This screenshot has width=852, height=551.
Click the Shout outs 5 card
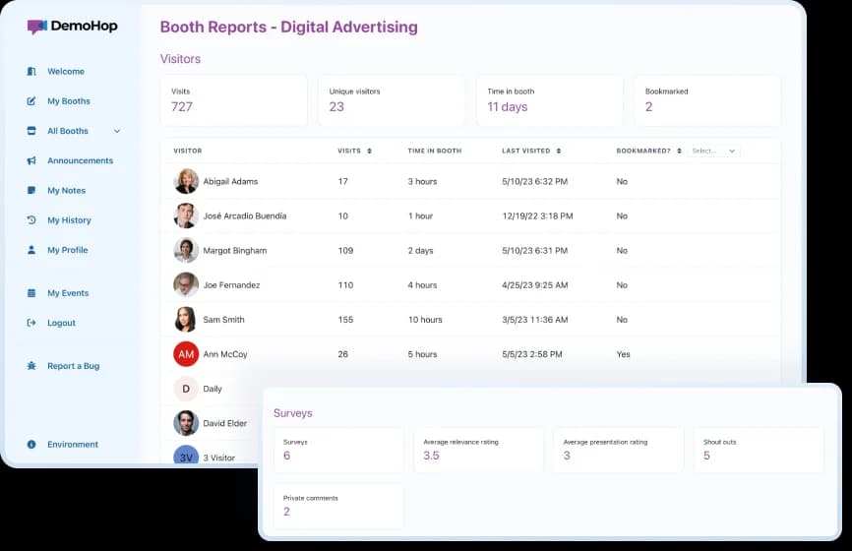pos(760,450)
